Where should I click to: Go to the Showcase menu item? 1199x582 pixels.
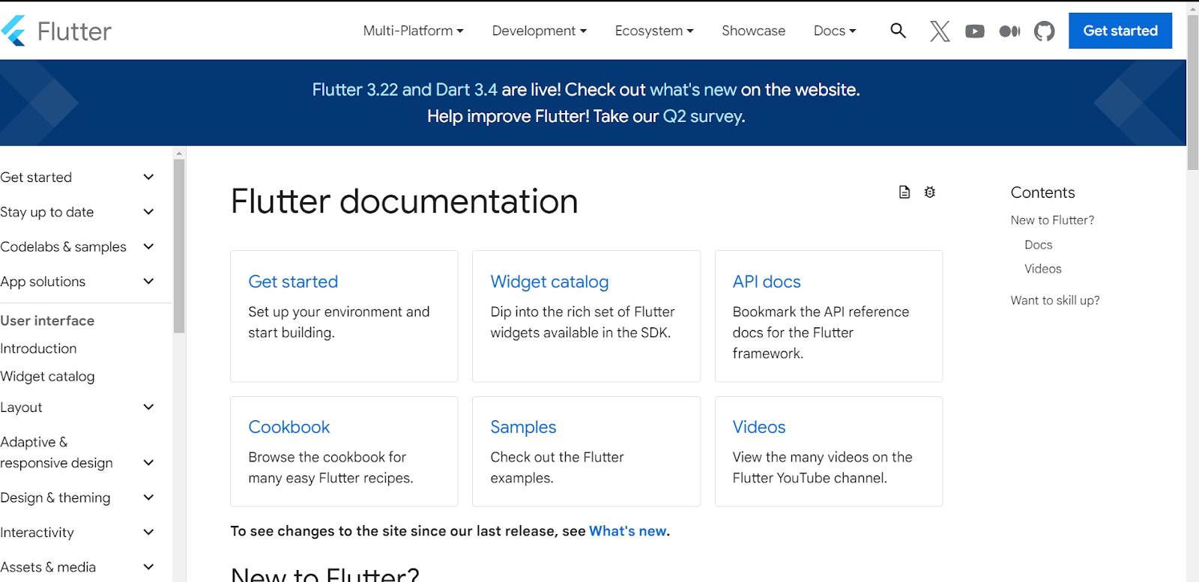754,31
